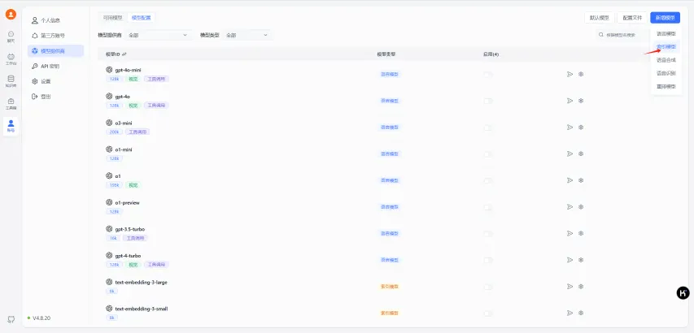Click the 默认模型 button

coord(600,18)
